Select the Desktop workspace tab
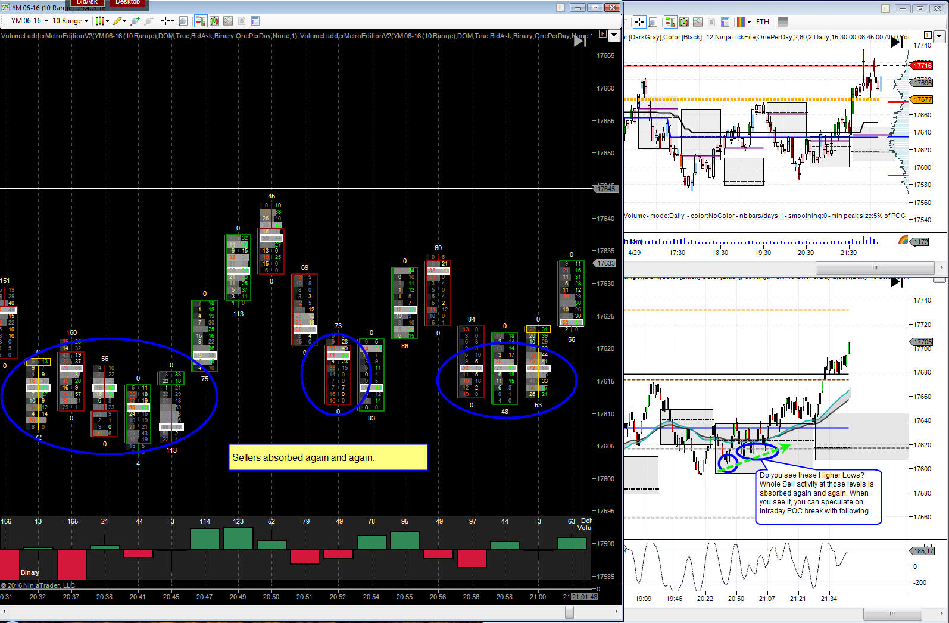Image resolution: width=949 pixels, height=623 pixels. (x=127, y=3)
